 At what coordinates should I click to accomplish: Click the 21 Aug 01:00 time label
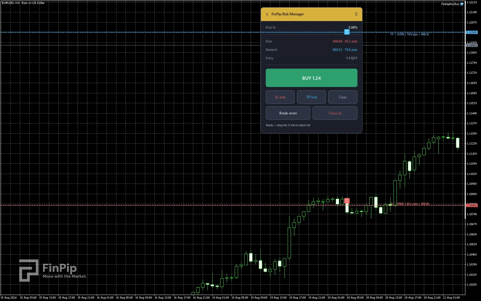tap(451, 298)
